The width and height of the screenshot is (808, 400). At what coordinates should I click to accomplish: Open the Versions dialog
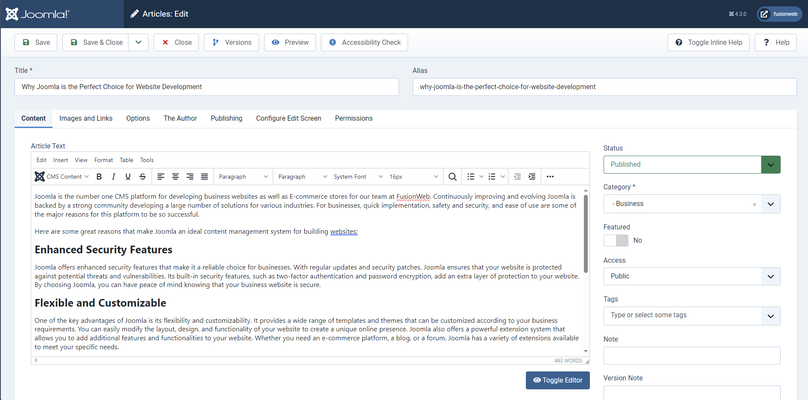pyautogui.click(x=231, y=43)
